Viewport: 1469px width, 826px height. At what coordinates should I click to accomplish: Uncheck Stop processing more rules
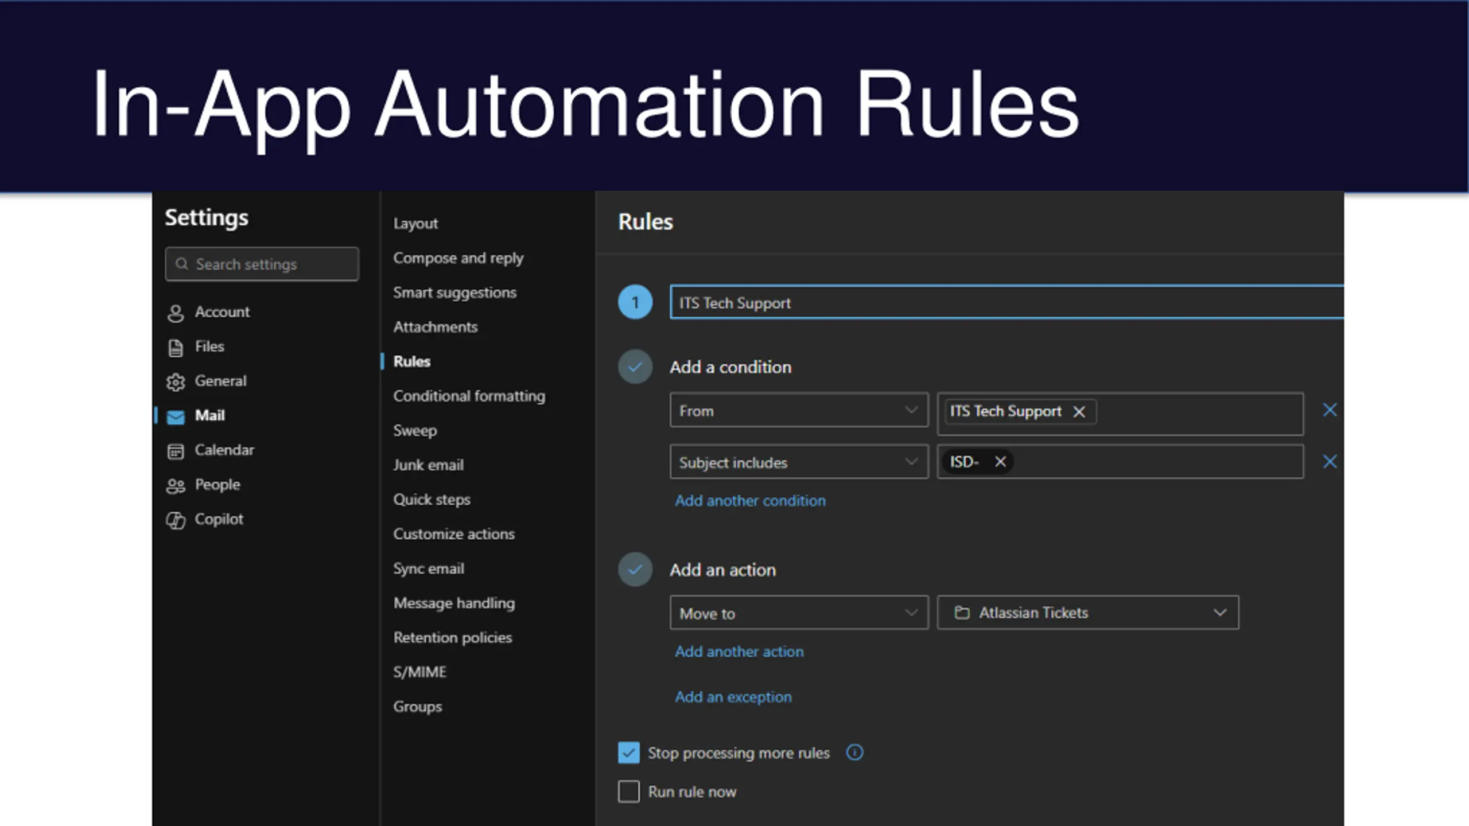click(x=629, y=753)
